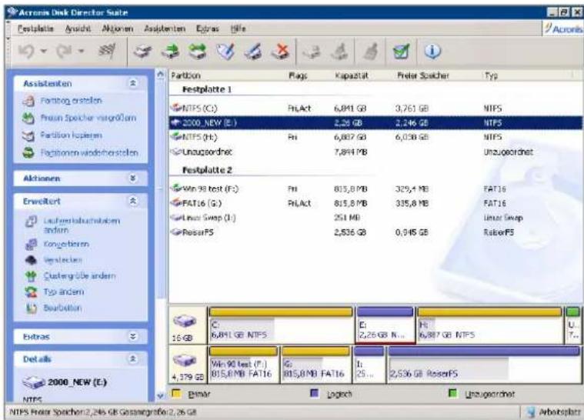Click the Typ ändern icon

(32, 292)
